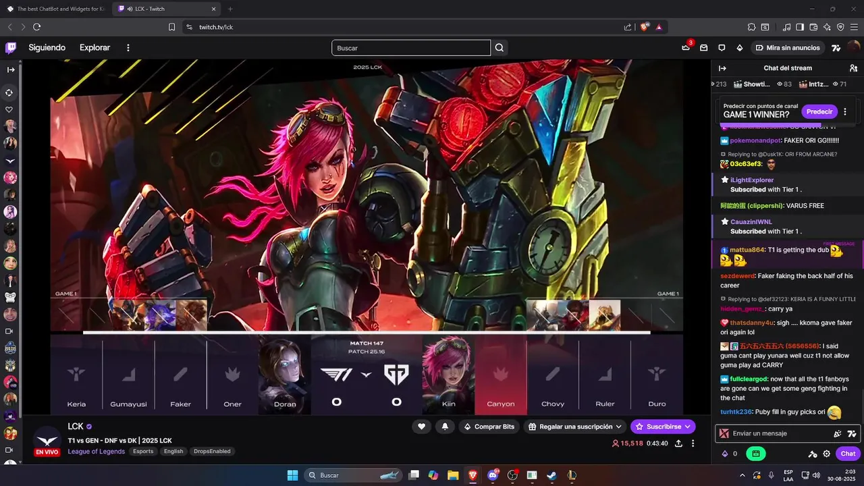Click the DropsEnabled tag

212,451
